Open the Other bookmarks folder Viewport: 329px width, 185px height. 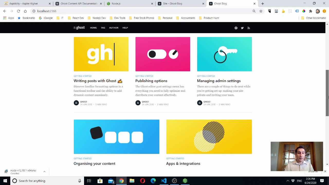coord(313,18)
